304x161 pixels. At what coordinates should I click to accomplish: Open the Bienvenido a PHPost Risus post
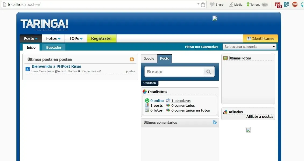click(56, 66)
